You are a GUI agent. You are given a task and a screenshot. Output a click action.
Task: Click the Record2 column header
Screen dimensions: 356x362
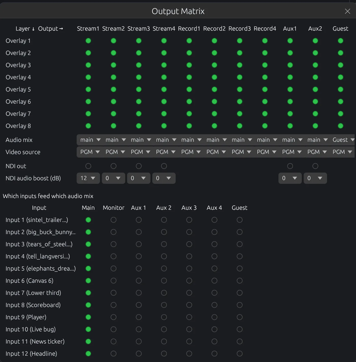click(x=214, y=29)
